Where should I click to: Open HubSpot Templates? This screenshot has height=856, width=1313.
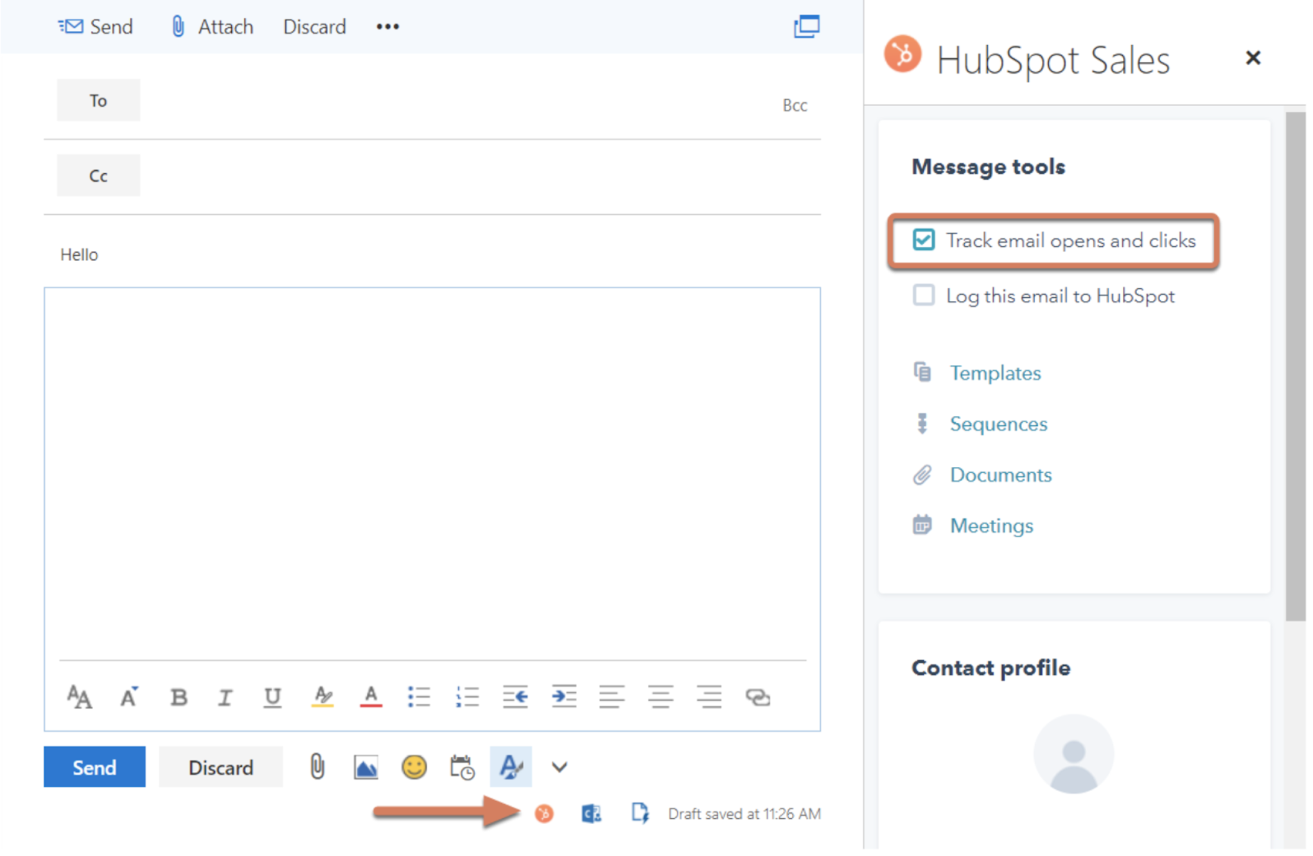coord(995,373)
